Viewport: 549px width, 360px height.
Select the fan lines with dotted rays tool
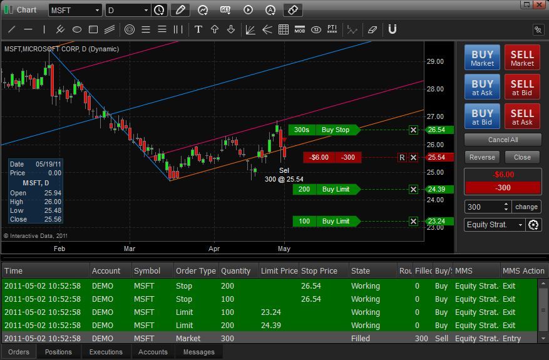pyautogui.click(x=250, y=30)
